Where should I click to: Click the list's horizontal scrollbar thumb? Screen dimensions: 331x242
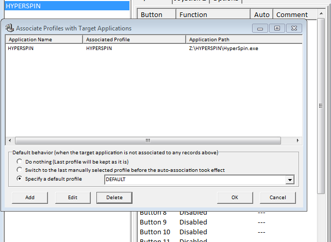pos(148,140)
